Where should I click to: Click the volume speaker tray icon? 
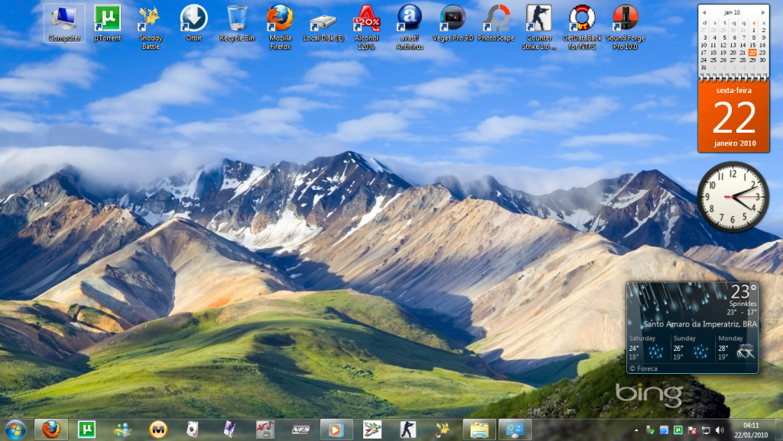(x=718, y=430)
